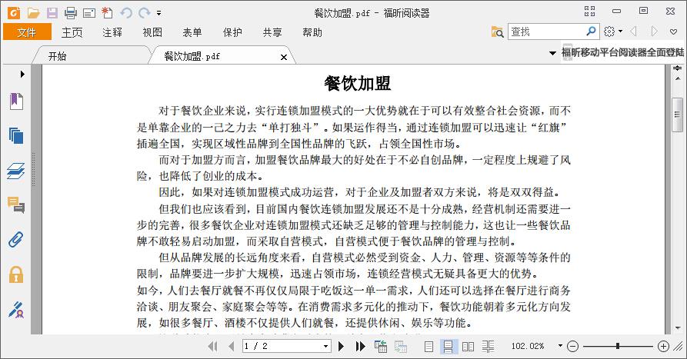Toggle ribbon collapse heart-shaped icon
687x359 pixels.
[x=673, y=32]
